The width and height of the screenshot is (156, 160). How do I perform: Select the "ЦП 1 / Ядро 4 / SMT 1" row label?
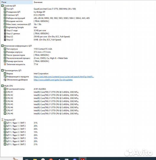click(16, 141)
